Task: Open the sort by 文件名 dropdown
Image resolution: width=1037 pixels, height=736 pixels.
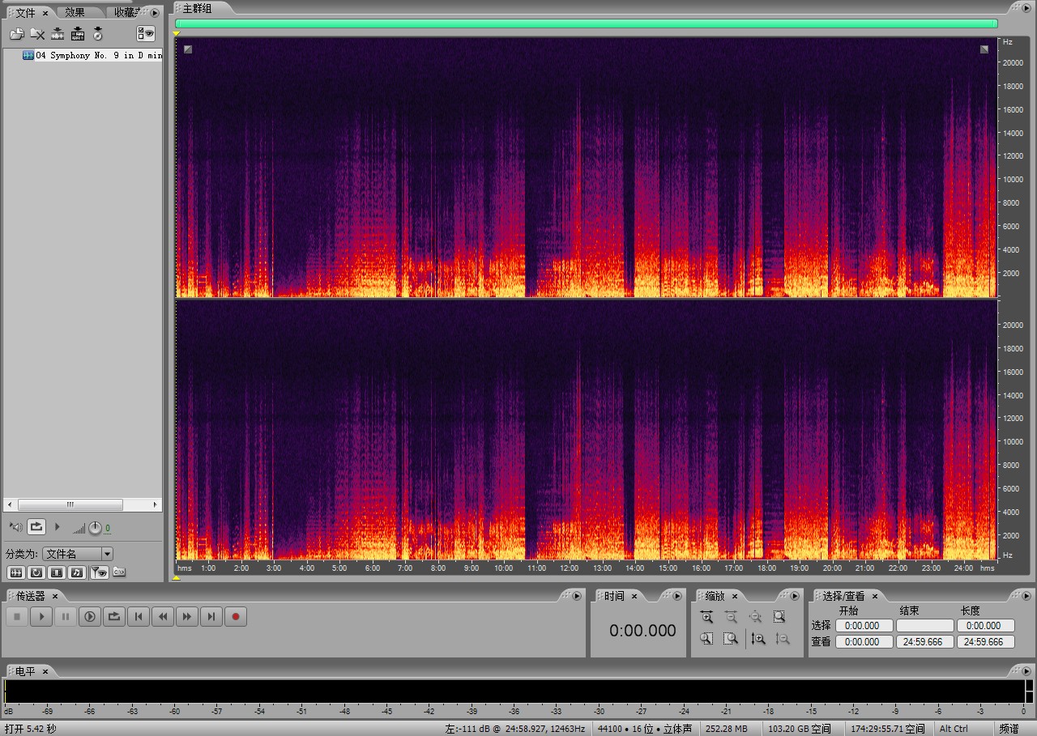Action: [x=107, y=554]
